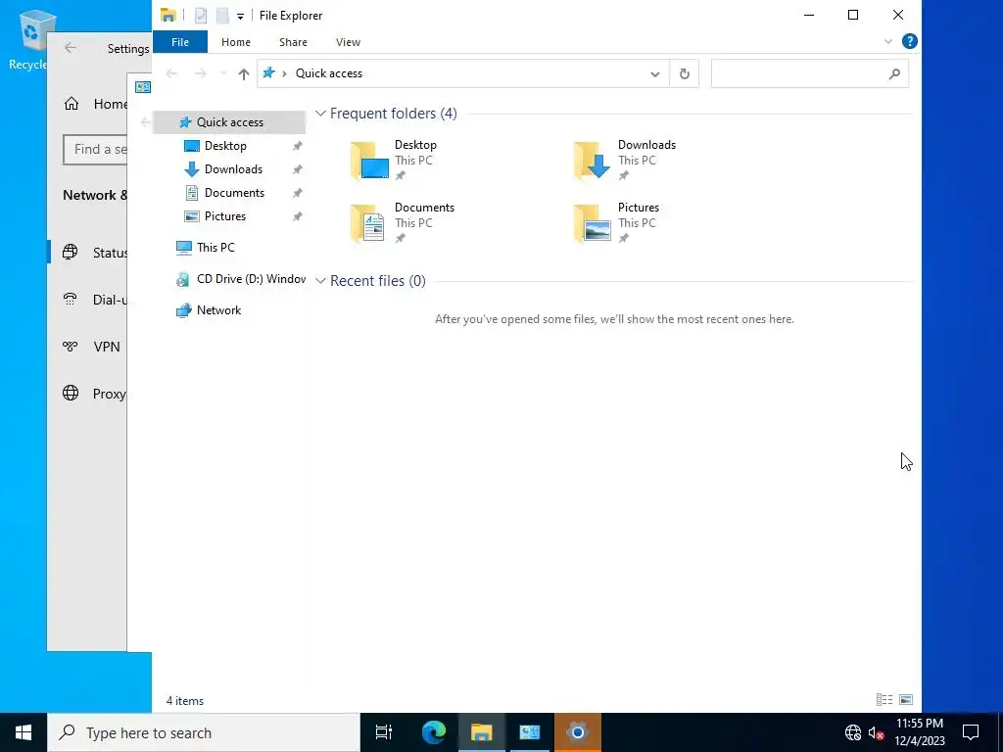The image size is (1003, 752).
Task: Click the File Explorer search box
Action: click(809, 74)
